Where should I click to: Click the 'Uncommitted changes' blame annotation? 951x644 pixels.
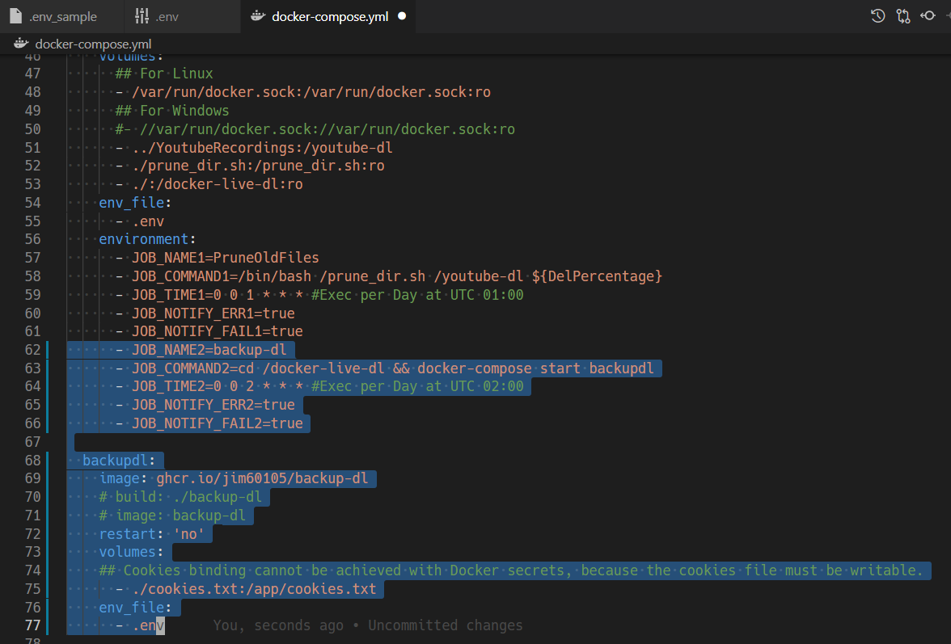pyautogui.click(x=368, y=625)
